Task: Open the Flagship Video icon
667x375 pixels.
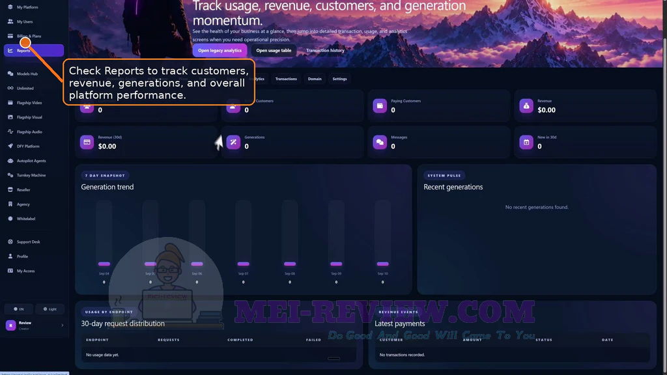Action: coord(10,102)
